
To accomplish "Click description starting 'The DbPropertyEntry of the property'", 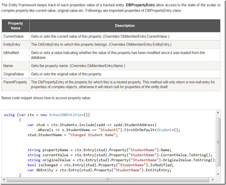I will pos(123,85).
